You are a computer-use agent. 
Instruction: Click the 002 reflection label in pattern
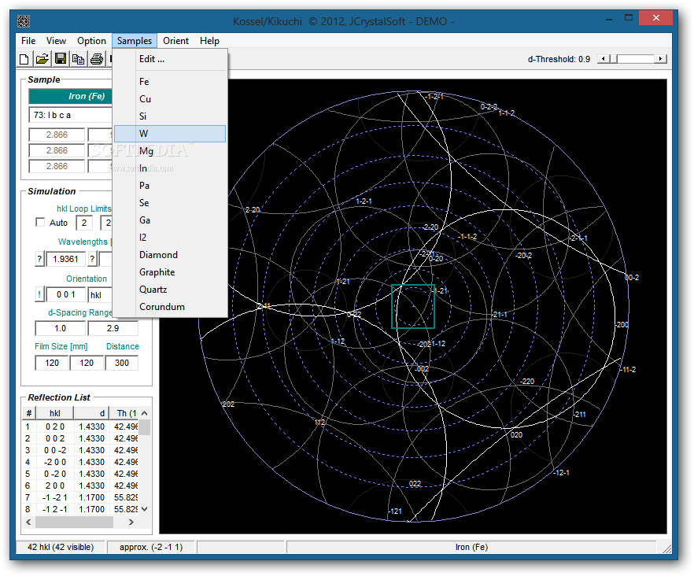click(x=423, y=369)
